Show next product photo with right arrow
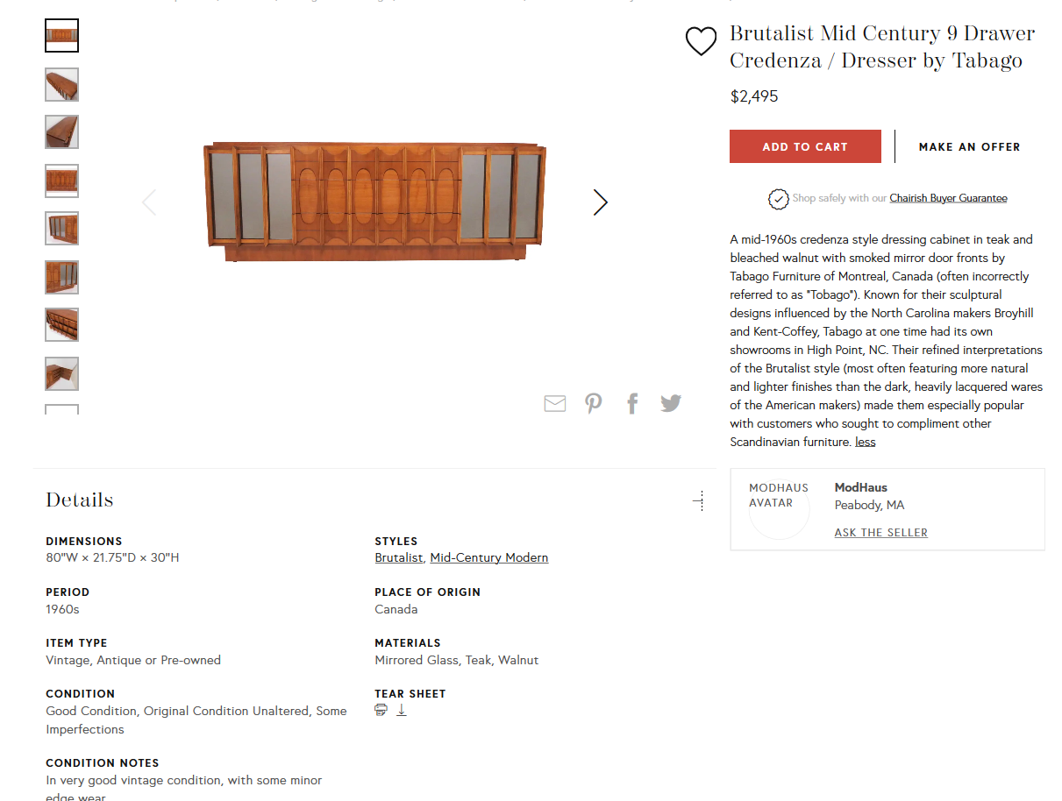The width and height of the screenshot is (1062, 801). point(600,202)
